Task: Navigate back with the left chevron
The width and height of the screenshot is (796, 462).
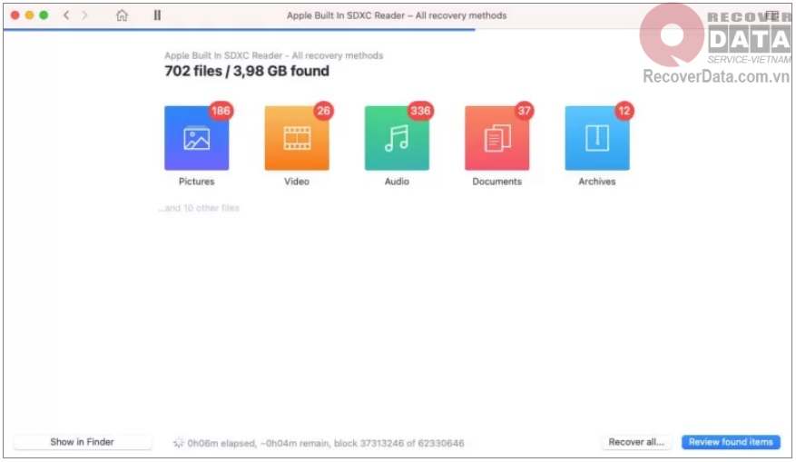Action: pos(66,15)
